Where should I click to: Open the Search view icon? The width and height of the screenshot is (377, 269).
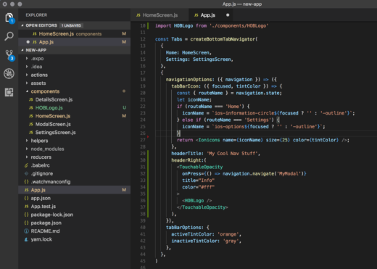click(9, 36)
